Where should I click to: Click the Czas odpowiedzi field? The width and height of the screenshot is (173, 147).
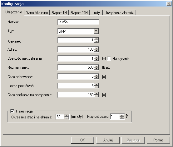pos(76,76)
